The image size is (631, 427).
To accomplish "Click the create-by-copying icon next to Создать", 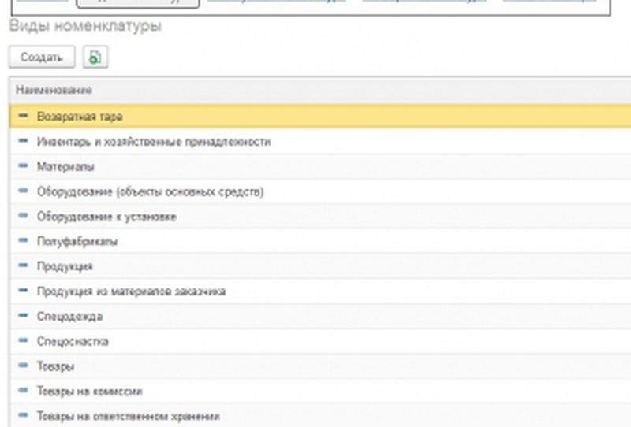I will (x=95, y=58).
